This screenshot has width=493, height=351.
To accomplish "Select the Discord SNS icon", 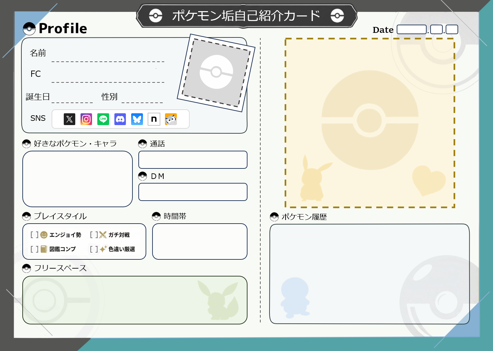I will pos(120,119).
